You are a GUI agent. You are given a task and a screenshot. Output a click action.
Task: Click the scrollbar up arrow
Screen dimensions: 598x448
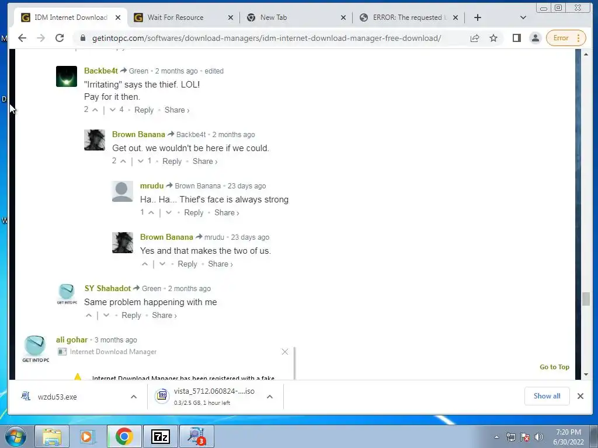pyautogui.click(x=586, y=54)
